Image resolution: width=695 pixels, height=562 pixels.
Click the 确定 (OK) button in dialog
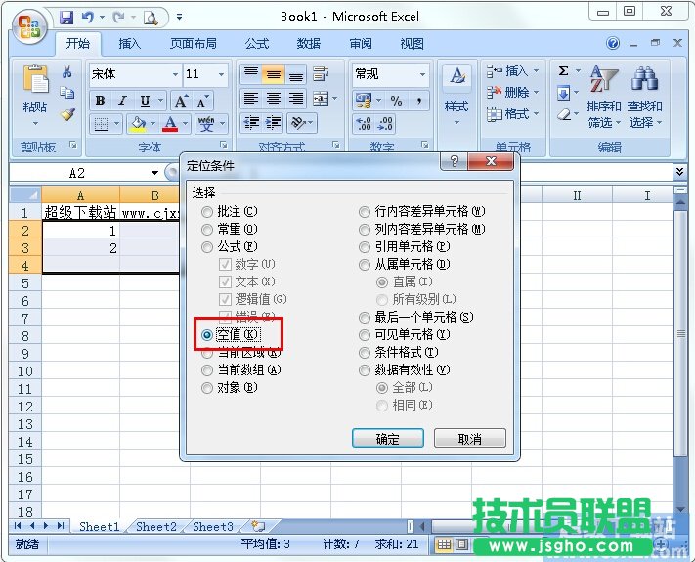point(388,439)
